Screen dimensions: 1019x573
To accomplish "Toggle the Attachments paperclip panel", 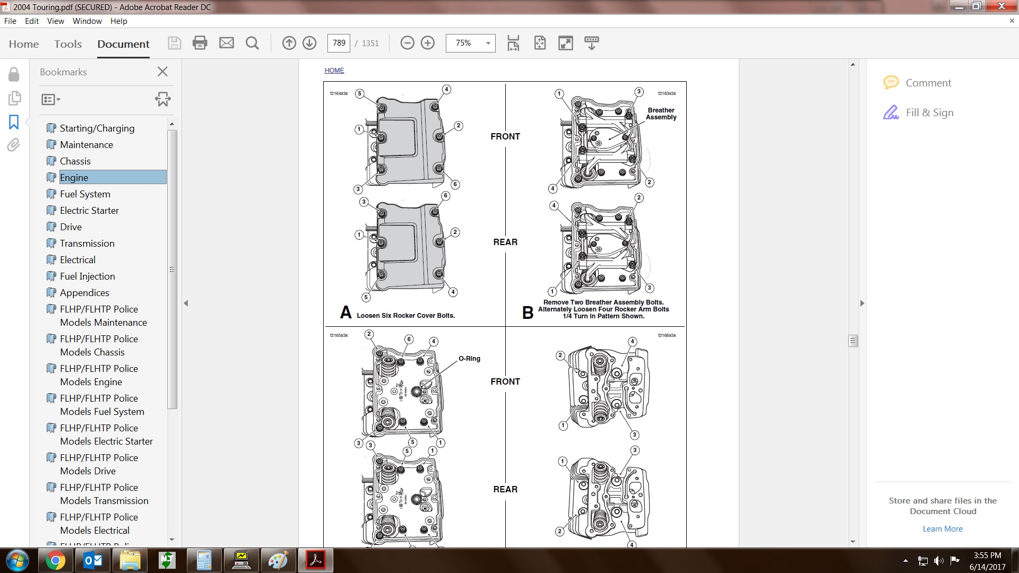I will [14, 145].
